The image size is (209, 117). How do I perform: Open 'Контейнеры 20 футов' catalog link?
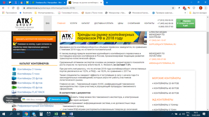(30, 78)
